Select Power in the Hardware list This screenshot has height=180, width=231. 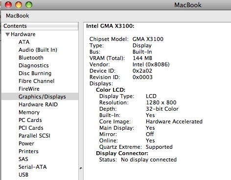[26, 143]
